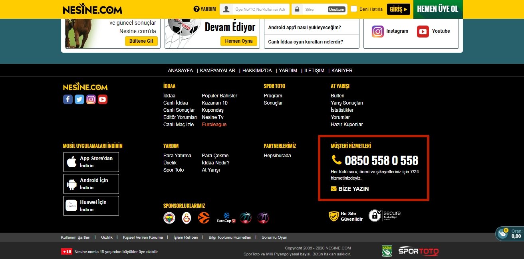524x259 pixels.
Task: Open the Youtube icon in social panel
Action: [423, 32]
